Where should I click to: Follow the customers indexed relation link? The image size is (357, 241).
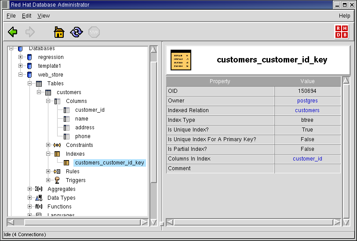click(307, 110)
